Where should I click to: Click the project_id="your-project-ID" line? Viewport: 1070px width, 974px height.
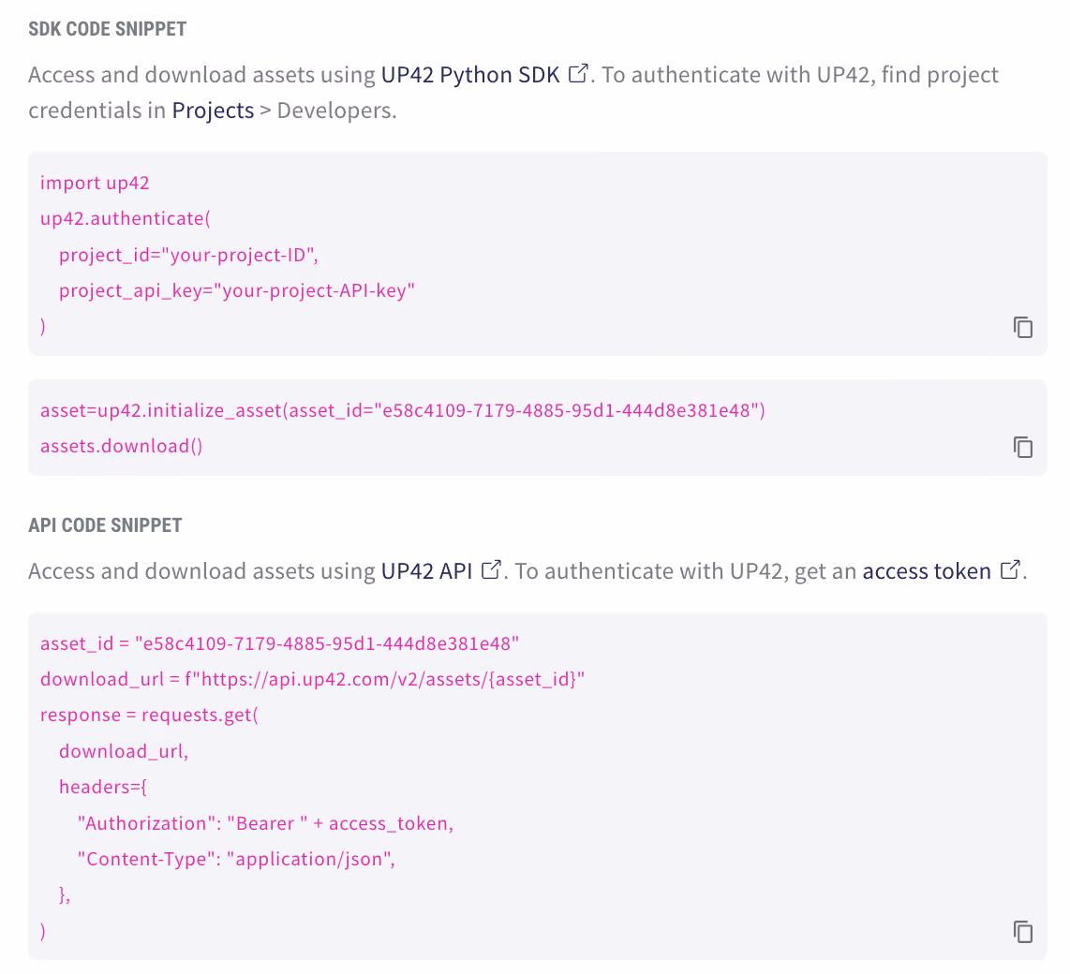tap(188, 255)
